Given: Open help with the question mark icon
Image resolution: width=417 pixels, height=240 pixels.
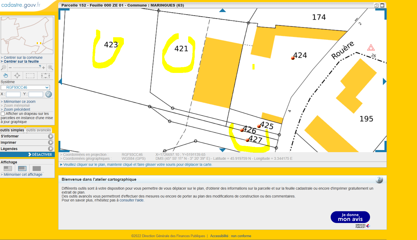Looking at the screenshot, I should pyautogui.click(x=379, y=180).
